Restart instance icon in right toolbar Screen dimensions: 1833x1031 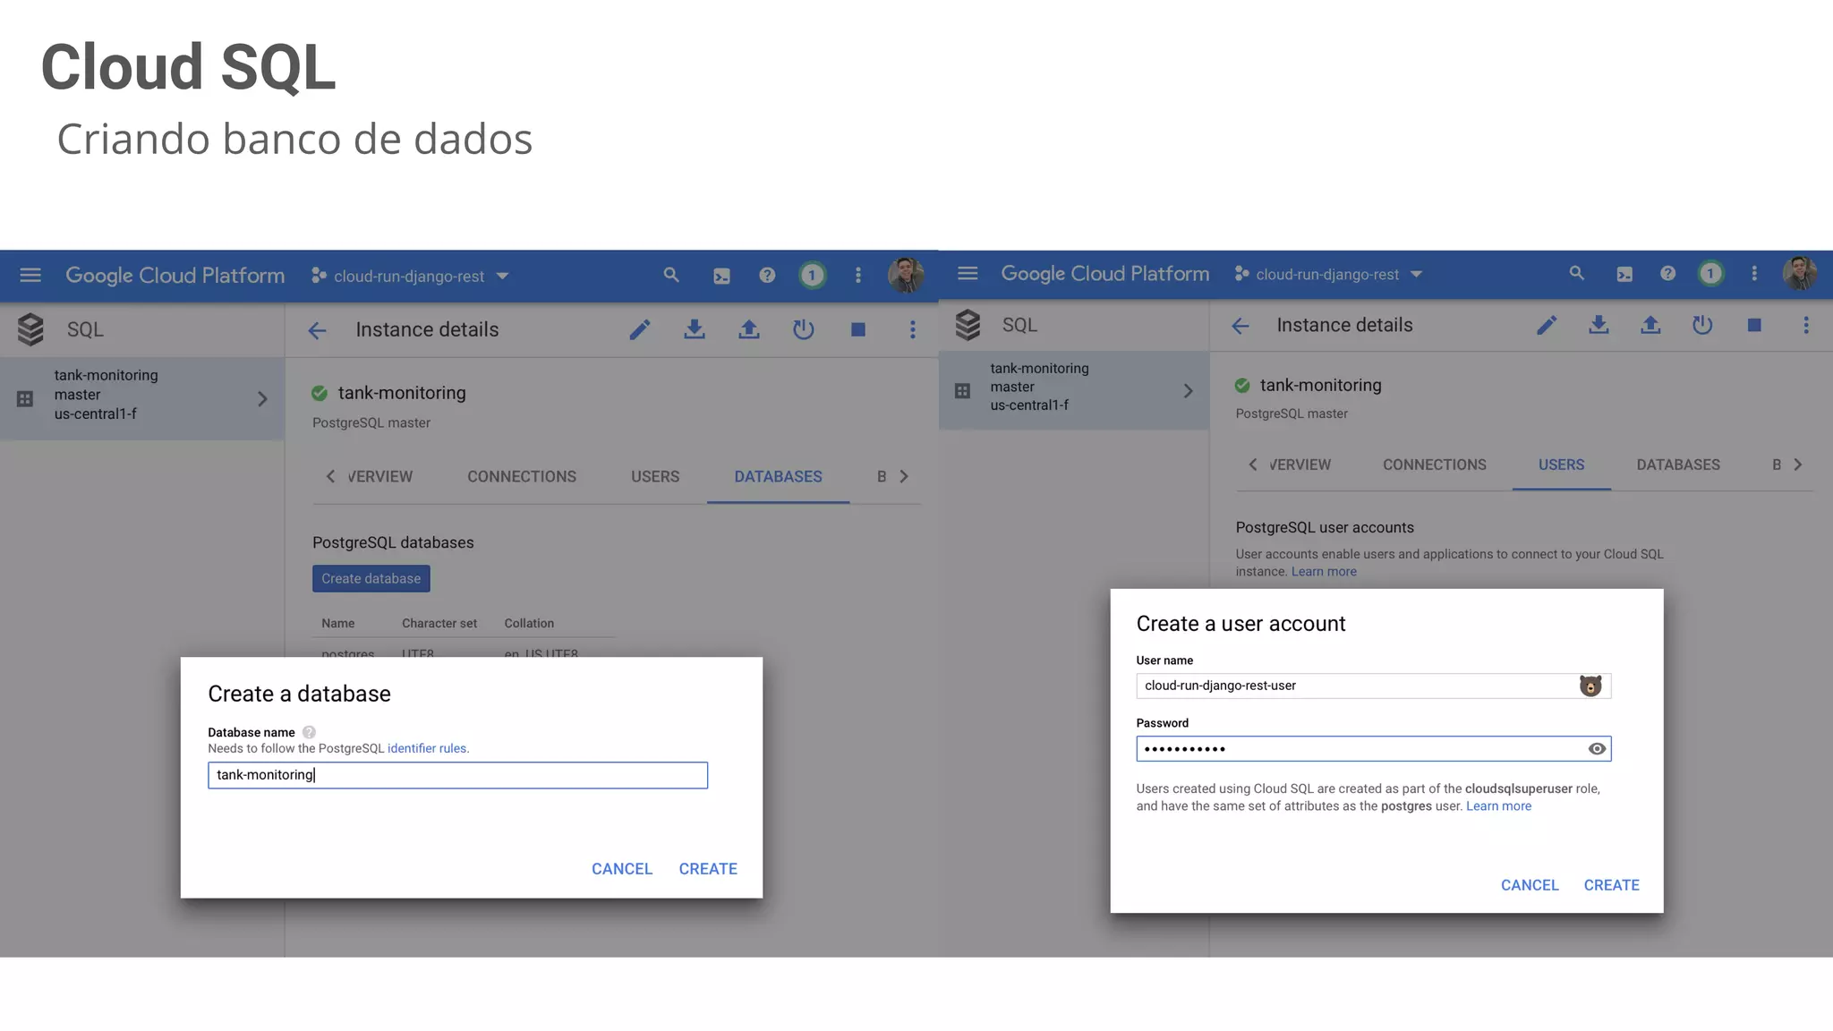coord(1702,326)
